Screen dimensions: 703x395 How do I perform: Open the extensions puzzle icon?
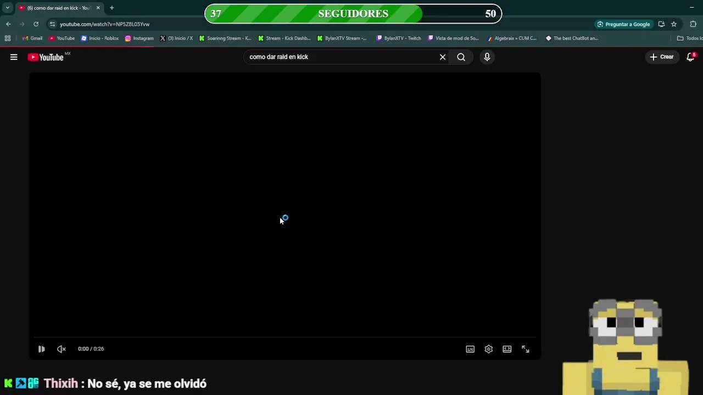point(693,24)
